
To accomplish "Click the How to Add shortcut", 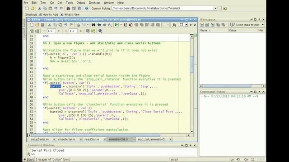I will (48, 14).
